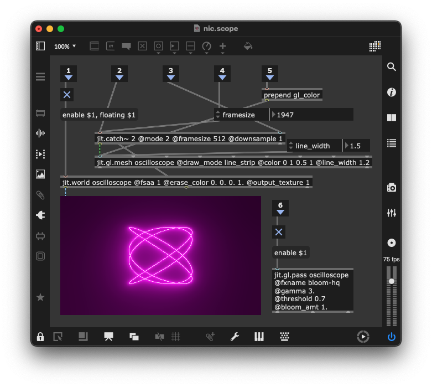Toggle the X checkbox under inlet 6
The height and width of the screenshot is (387, 432).
279,232
